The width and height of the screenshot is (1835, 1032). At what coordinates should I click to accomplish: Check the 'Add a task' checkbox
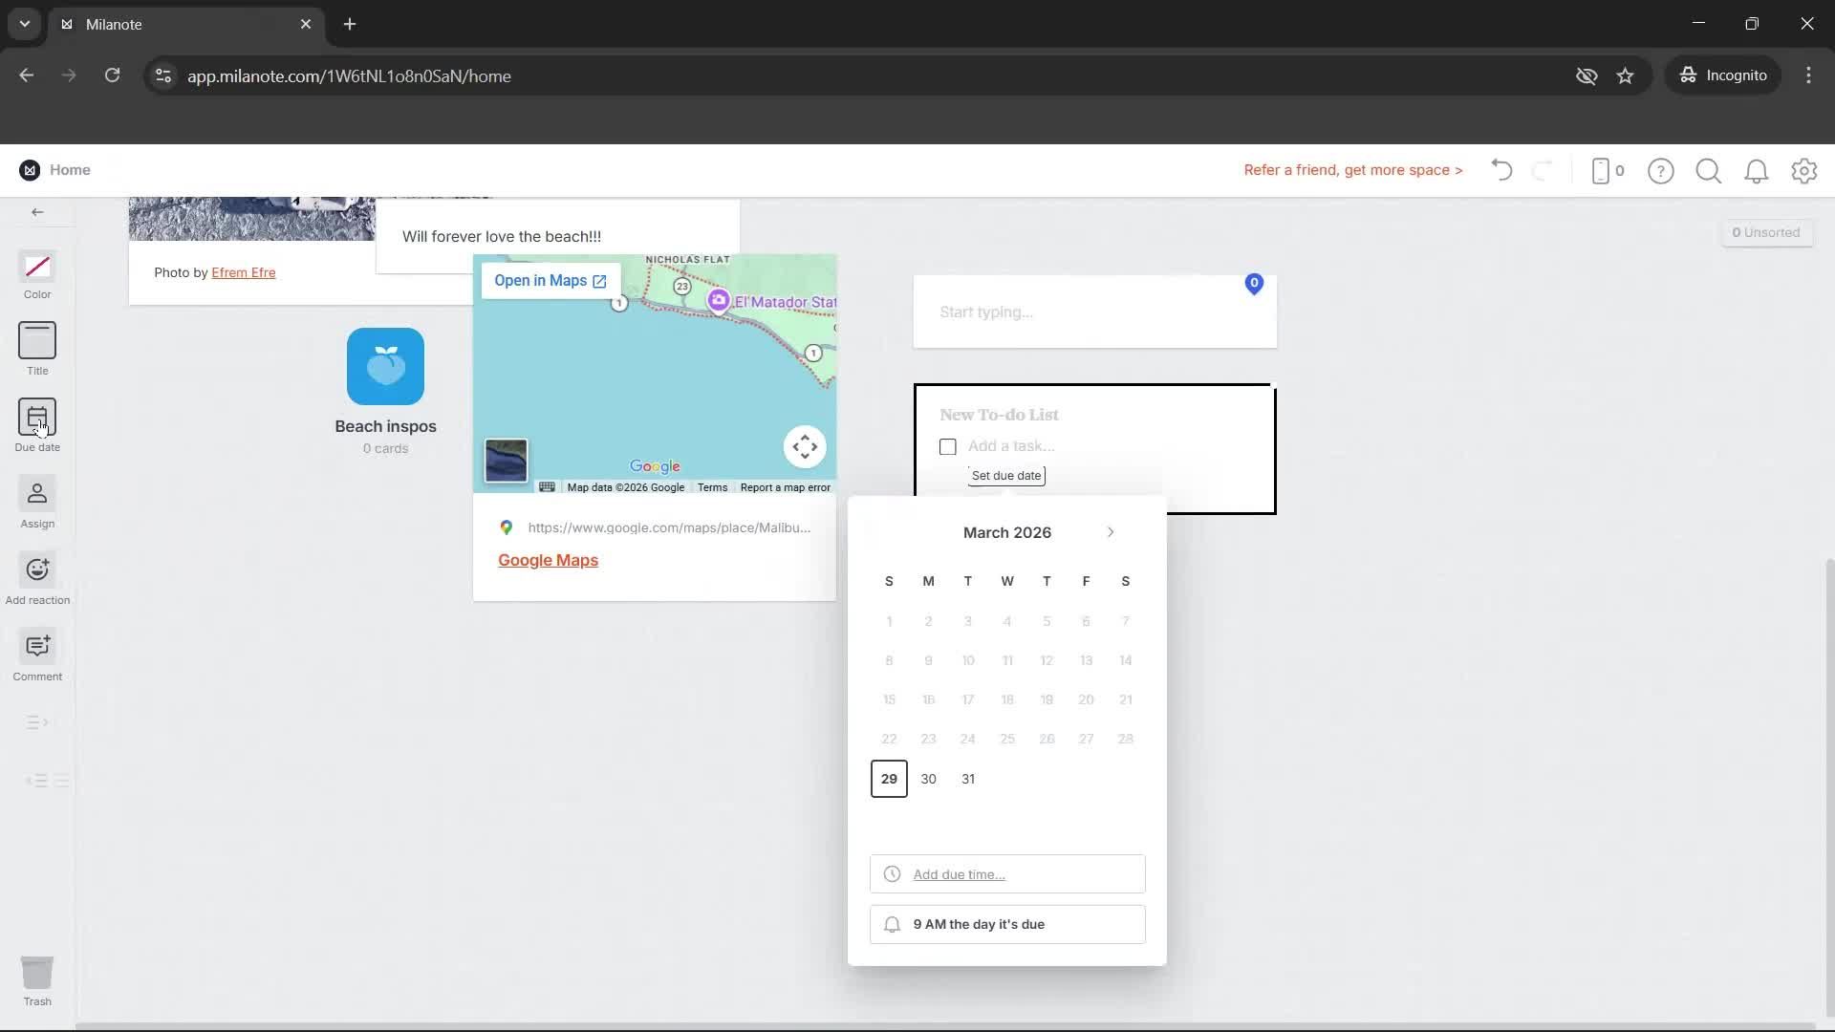[x=947, y=445]
